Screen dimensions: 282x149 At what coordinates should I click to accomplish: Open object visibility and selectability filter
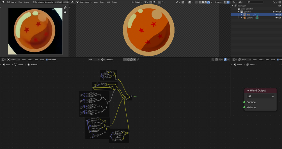(x=178, y=2)
